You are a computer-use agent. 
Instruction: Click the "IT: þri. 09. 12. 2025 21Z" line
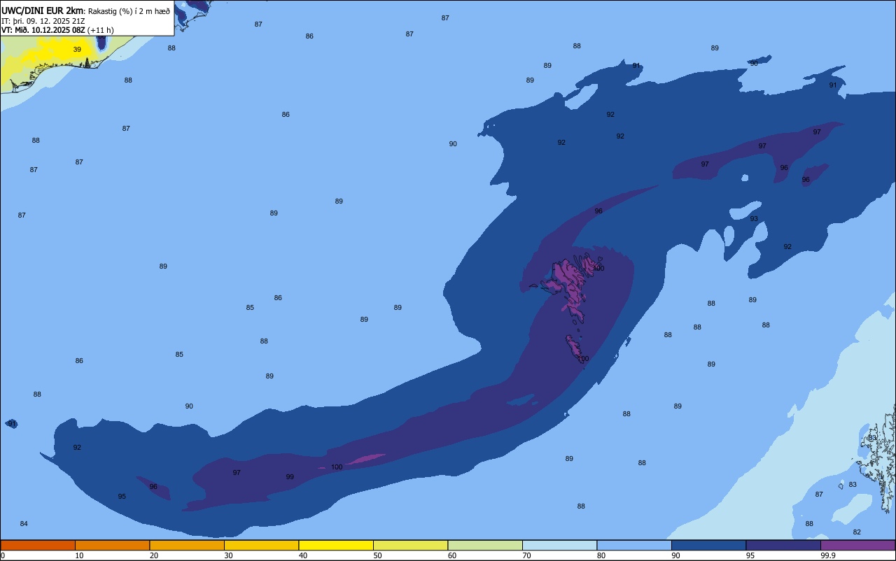[45, 21]
